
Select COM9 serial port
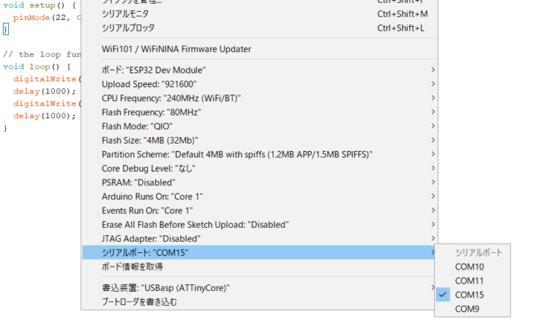coord(467,309)
